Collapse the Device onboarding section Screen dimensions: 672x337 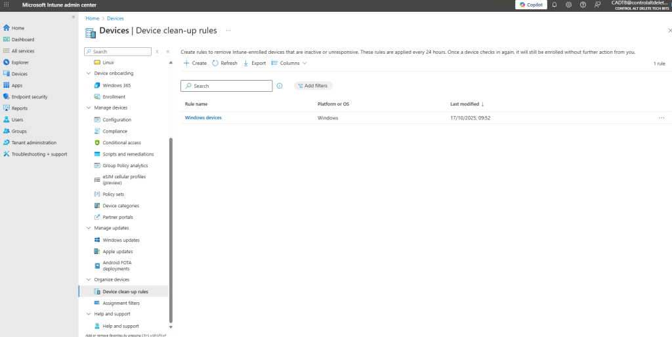(89, 73)
